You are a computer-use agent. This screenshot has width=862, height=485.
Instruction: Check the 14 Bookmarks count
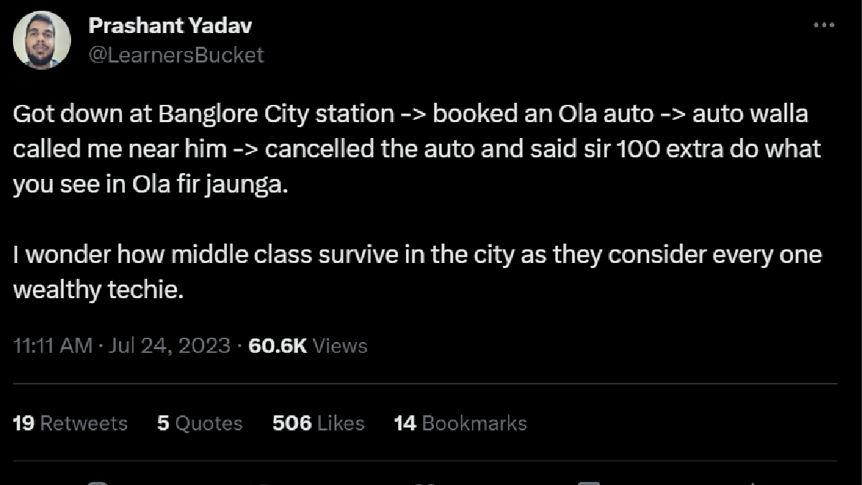(x=460, y=423)
